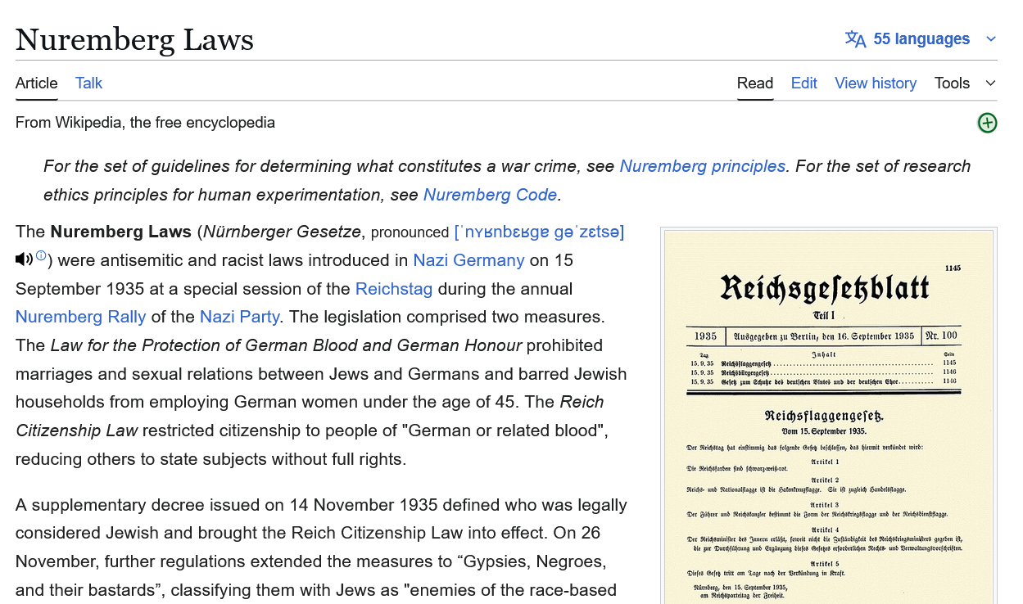
Task: Open the Reichsgesetzblatt document image
Action: coord(828,417)
